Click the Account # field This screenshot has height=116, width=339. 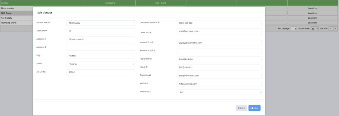101,31
